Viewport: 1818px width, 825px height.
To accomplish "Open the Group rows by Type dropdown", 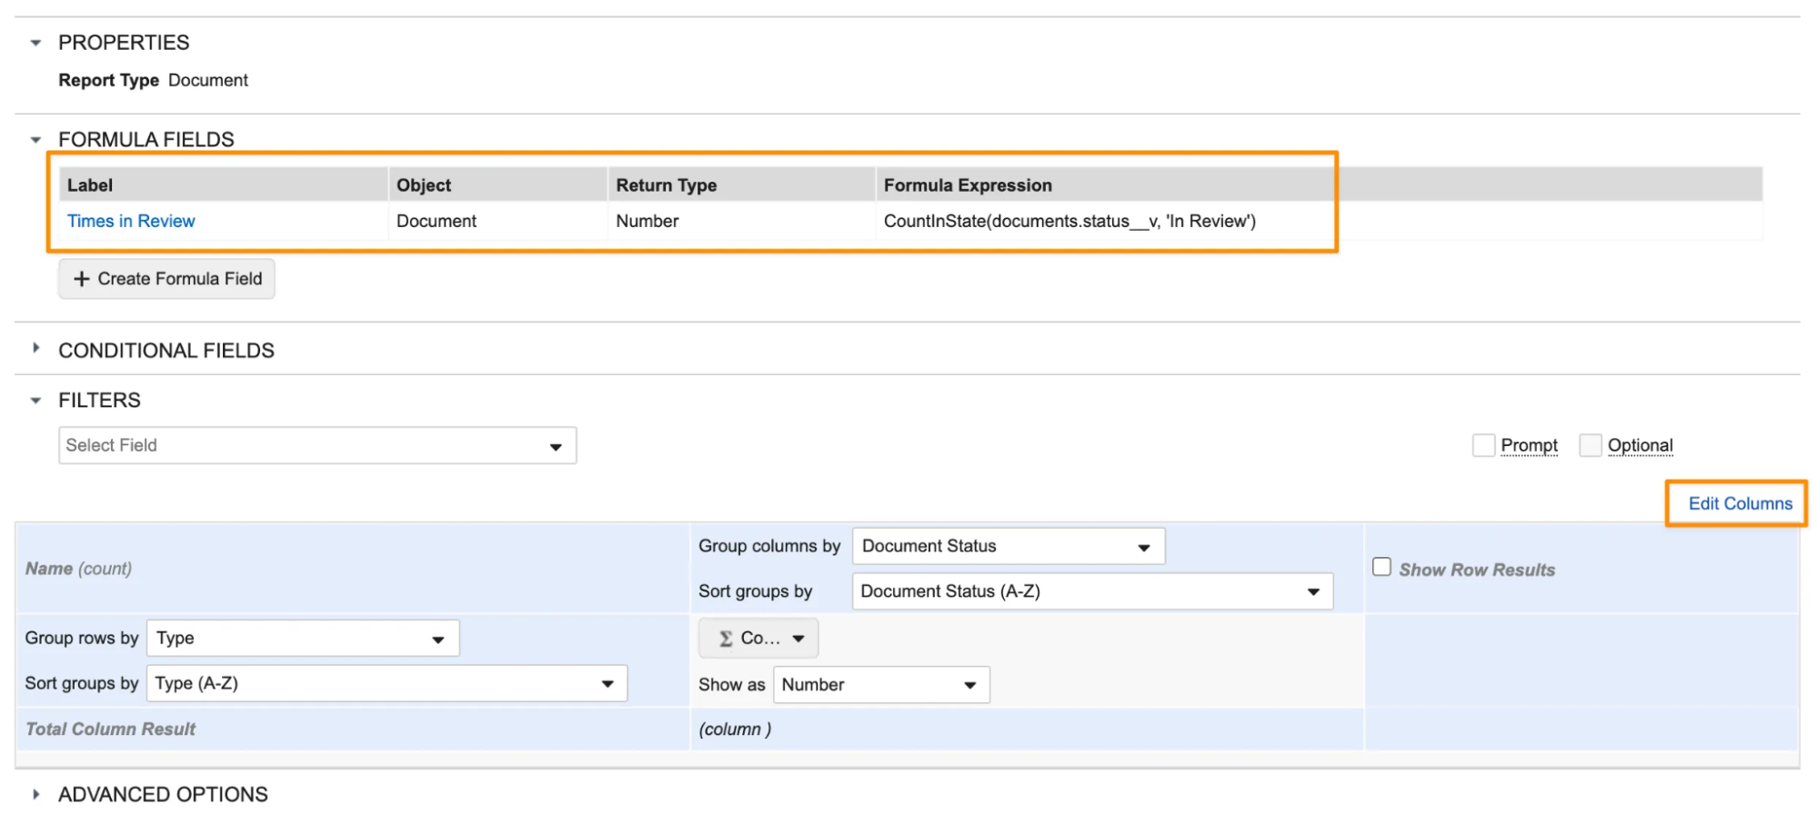I will [x=302, y=638].
